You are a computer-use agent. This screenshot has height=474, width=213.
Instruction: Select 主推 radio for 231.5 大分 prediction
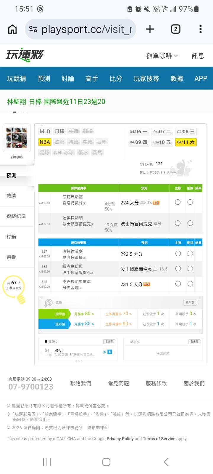coord(178,284)
